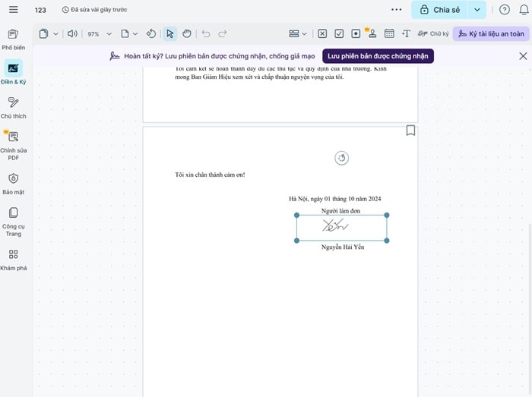Open the Chú thích sidebar tab

(x=13, y=107)
